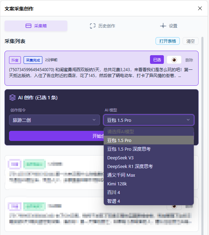
Task: Toggle the 已选 selection on first item
Action: [157, 60]
